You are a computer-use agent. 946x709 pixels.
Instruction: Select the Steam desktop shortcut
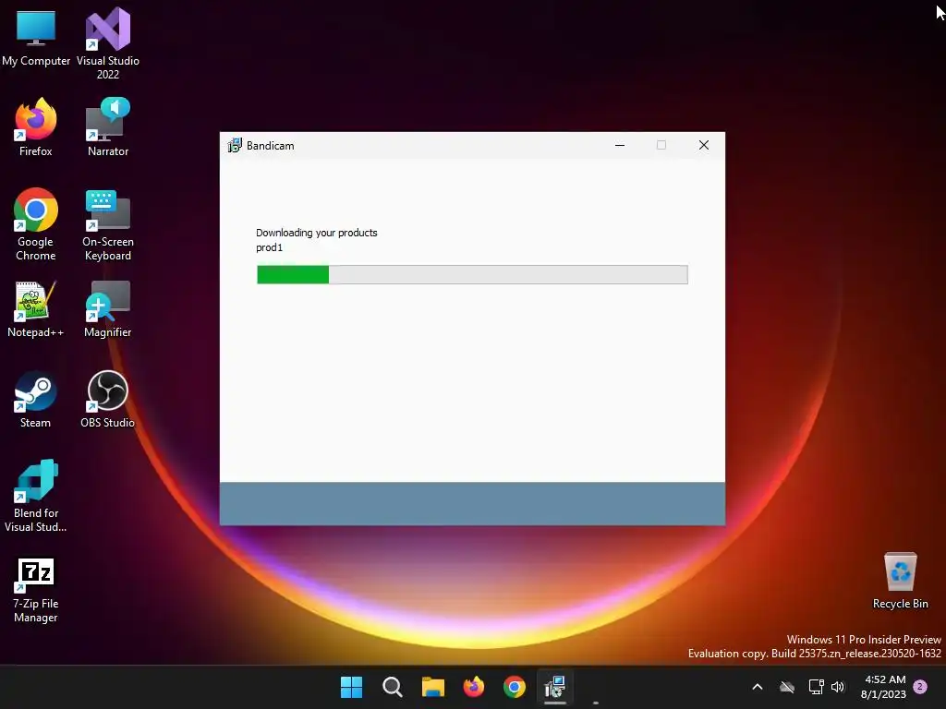(x=36, y=400)
